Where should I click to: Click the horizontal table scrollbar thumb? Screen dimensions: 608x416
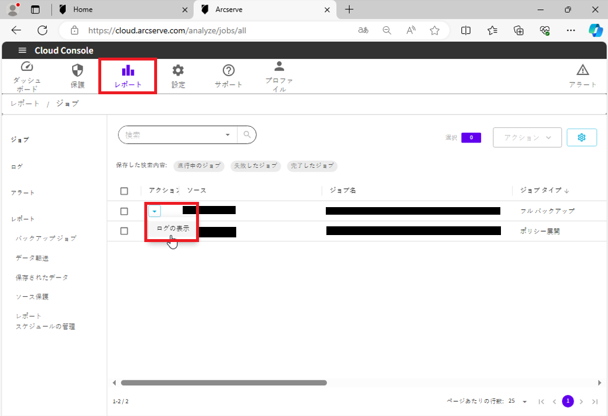click(224, 383)
